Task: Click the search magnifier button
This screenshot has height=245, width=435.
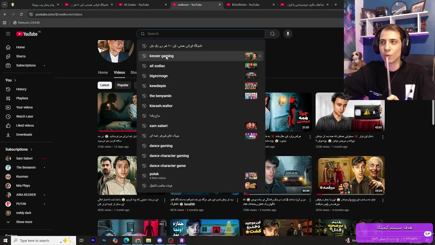Action: tap(272, 34)
